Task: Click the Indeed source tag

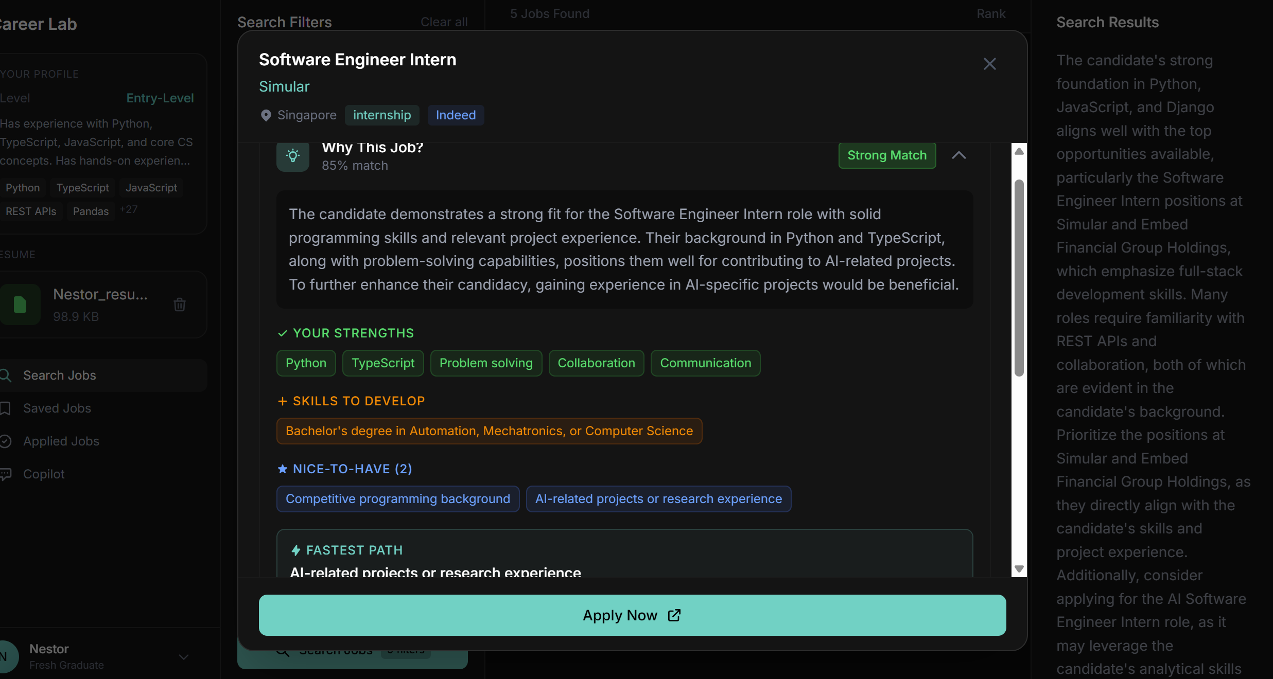Action: (456, 115)
